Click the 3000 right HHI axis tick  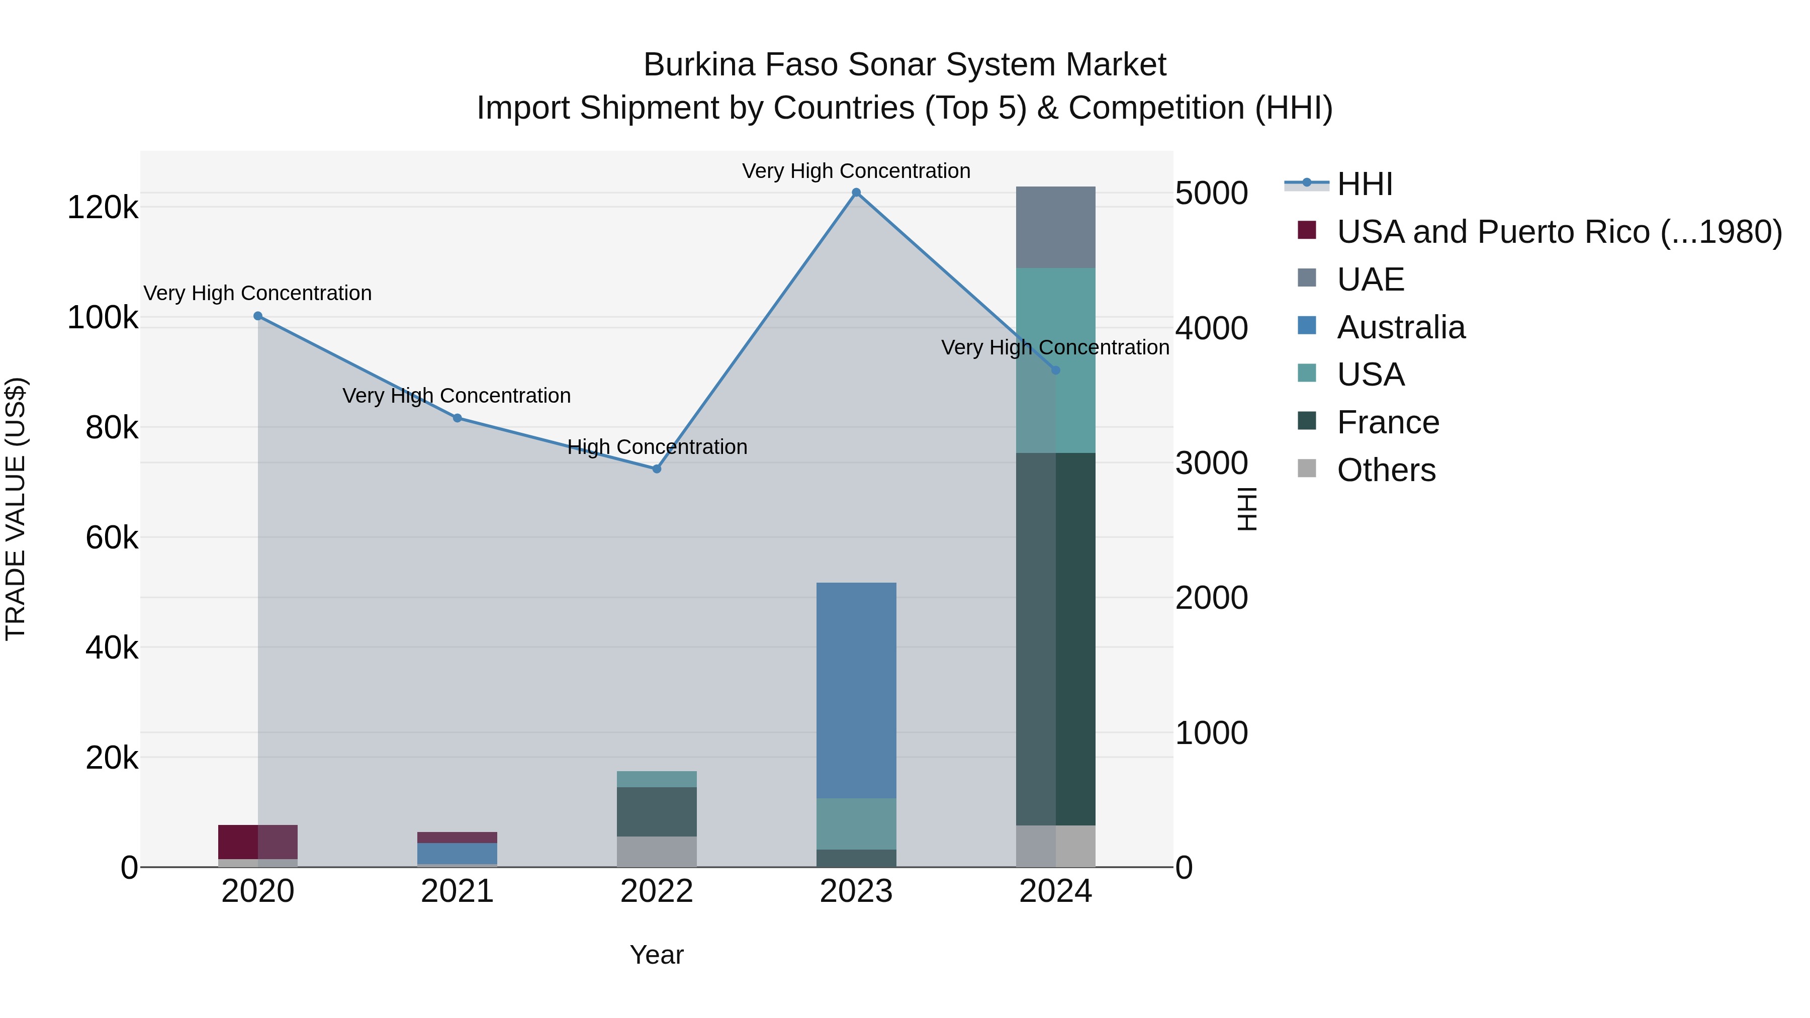pyautogui.click(x=1212, y=463)
